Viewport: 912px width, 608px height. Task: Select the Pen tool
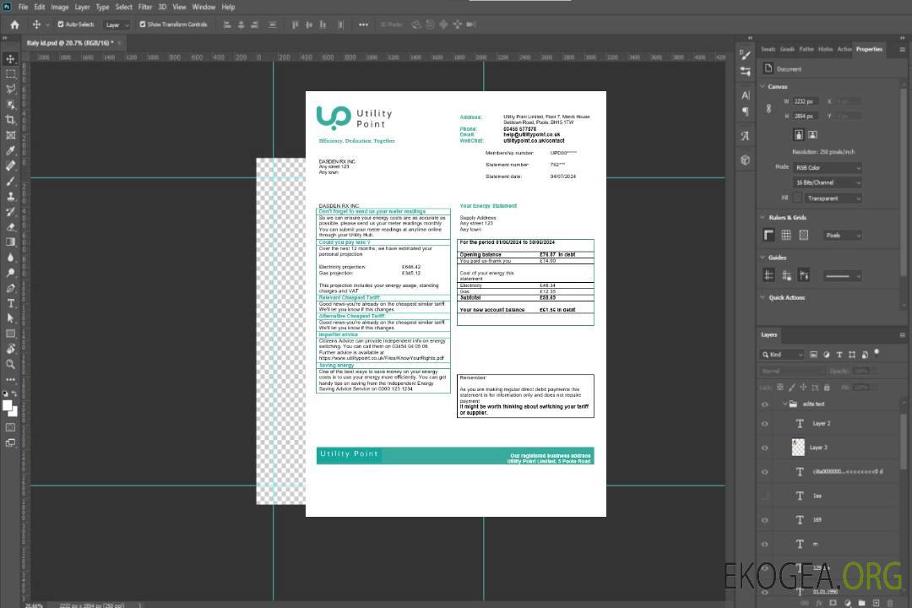10,288
